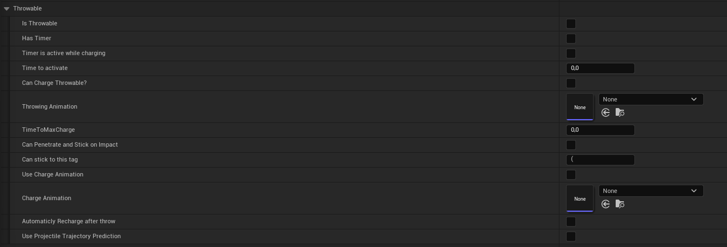Screen dimensions: 727x247
Task: Click the Charge Animation thumbnail
Action: (x=580, y=198)
